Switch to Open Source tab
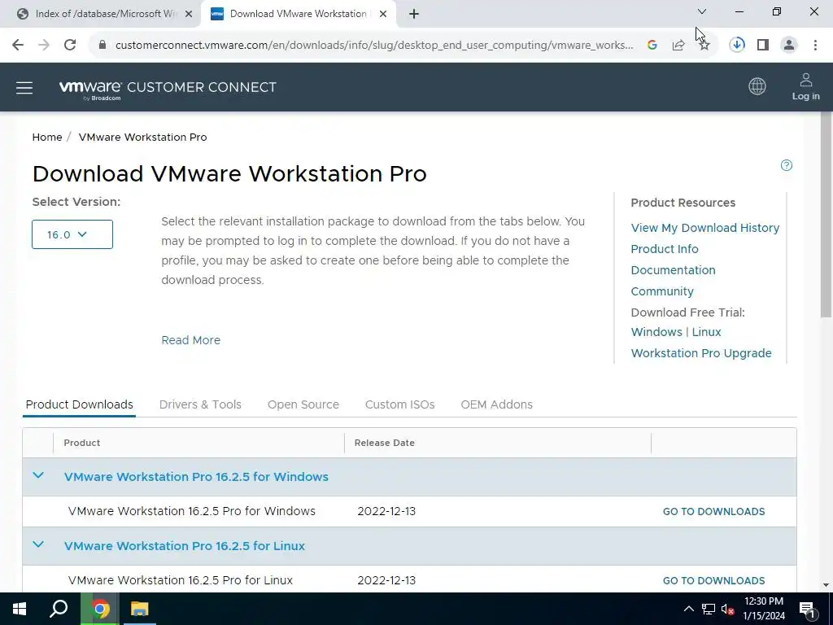Viewport: 833px width, 625px height. click(x=303, y=404)
